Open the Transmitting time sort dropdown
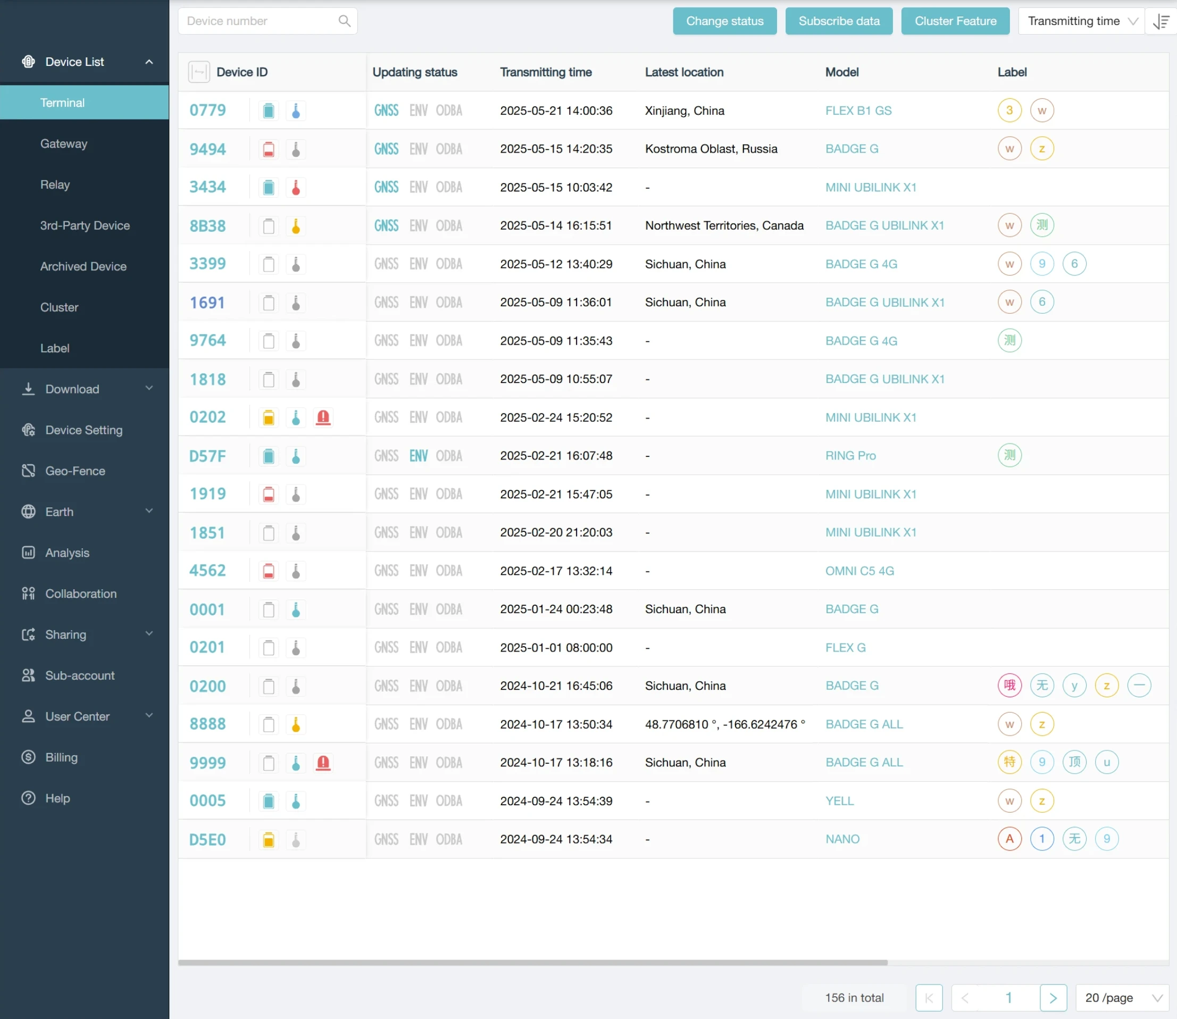The image size is (1177, 1019). coord(1081,21)
